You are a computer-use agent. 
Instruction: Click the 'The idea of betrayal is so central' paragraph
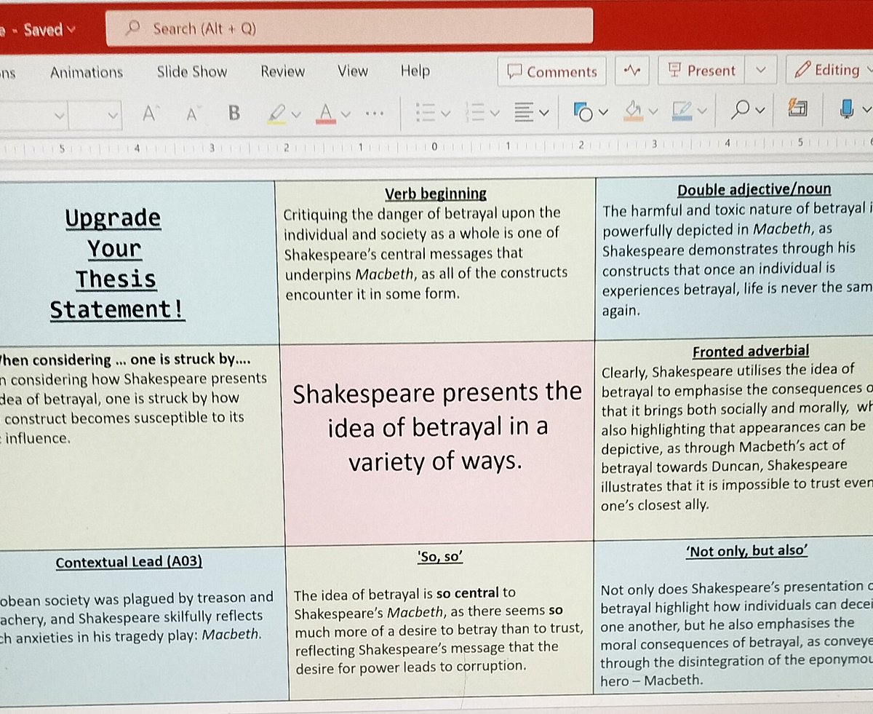438,630
